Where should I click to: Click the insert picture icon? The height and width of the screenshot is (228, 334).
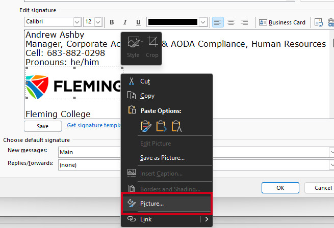tap(319, 22)
